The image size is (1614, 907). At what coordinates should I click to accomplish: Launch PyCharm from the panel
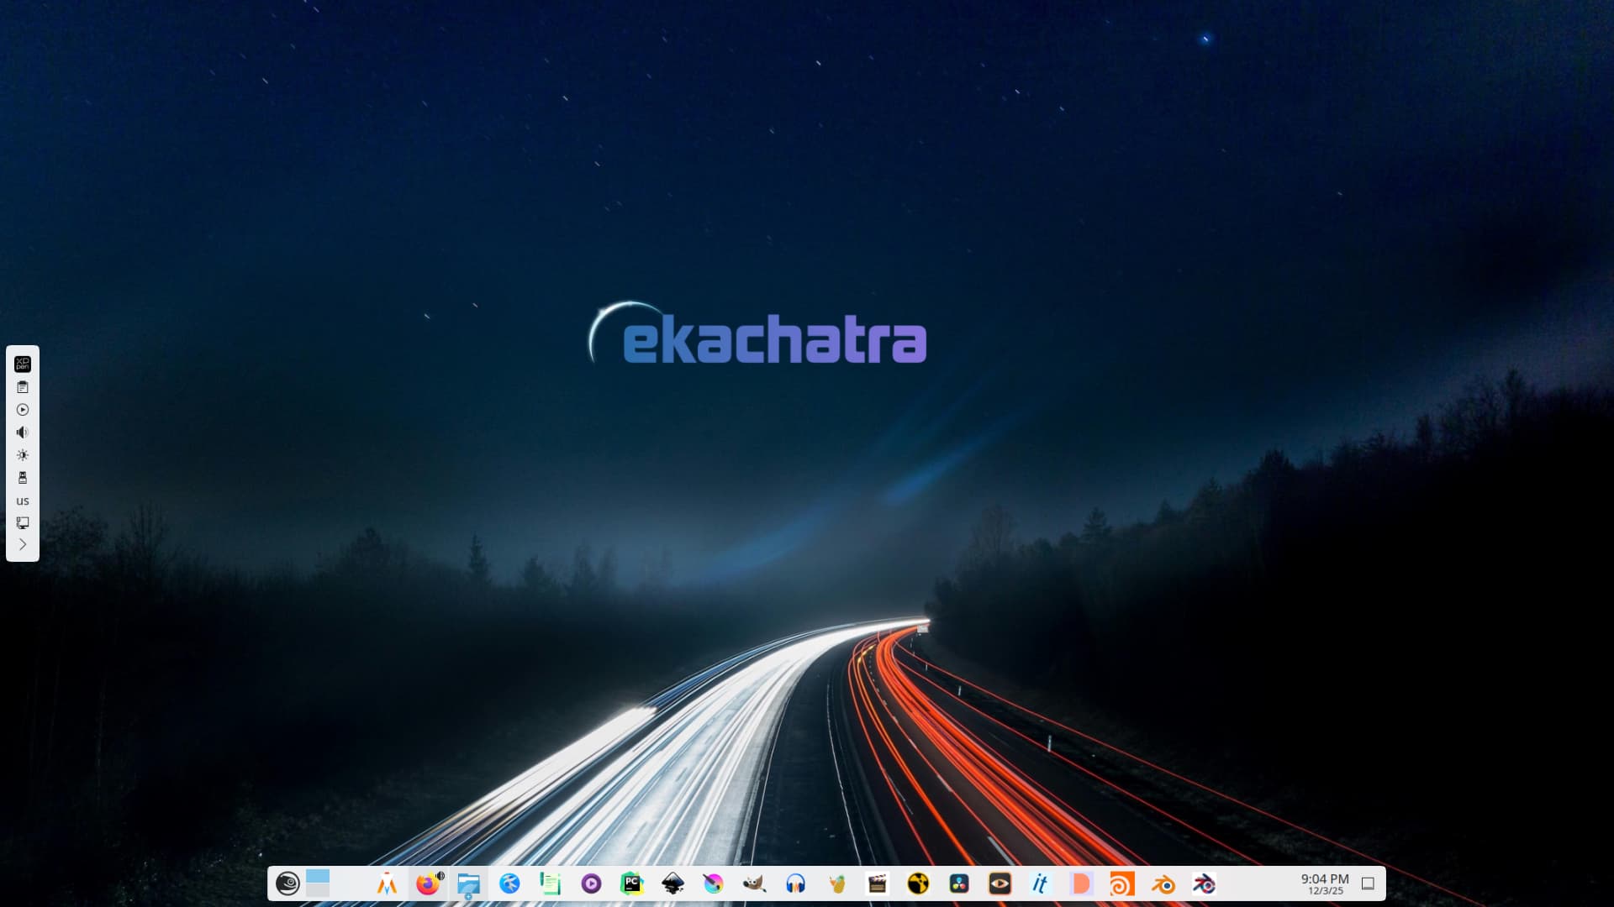(x=631, y=883)
